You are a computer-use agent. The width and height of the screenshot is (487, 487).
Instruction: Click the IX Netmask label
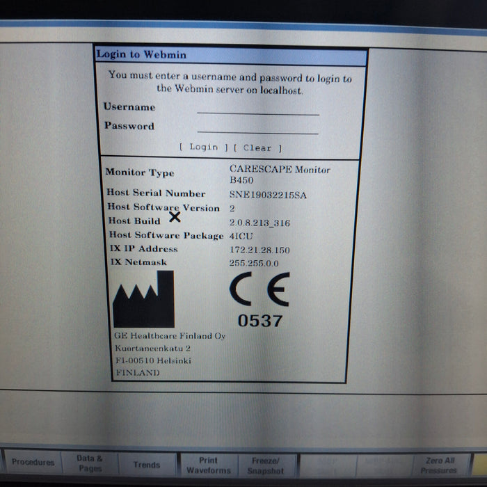[x=138, y=262]
